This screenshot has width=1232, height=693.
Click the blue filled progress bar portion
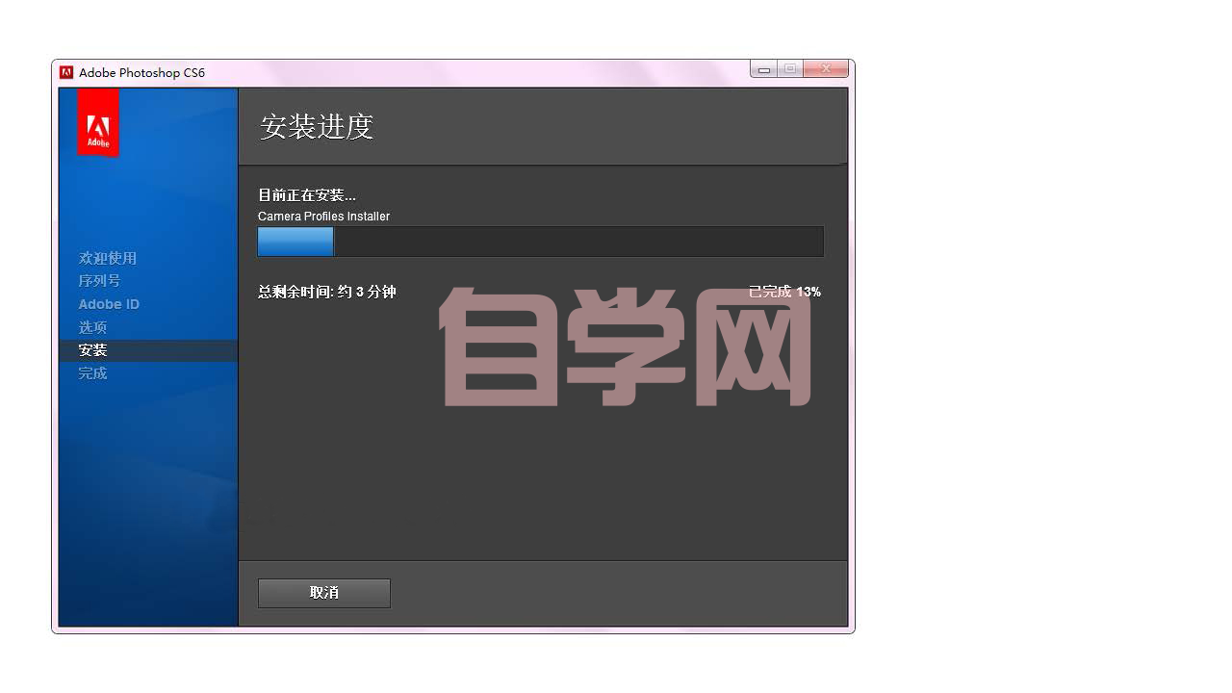(x=295, y=242)
